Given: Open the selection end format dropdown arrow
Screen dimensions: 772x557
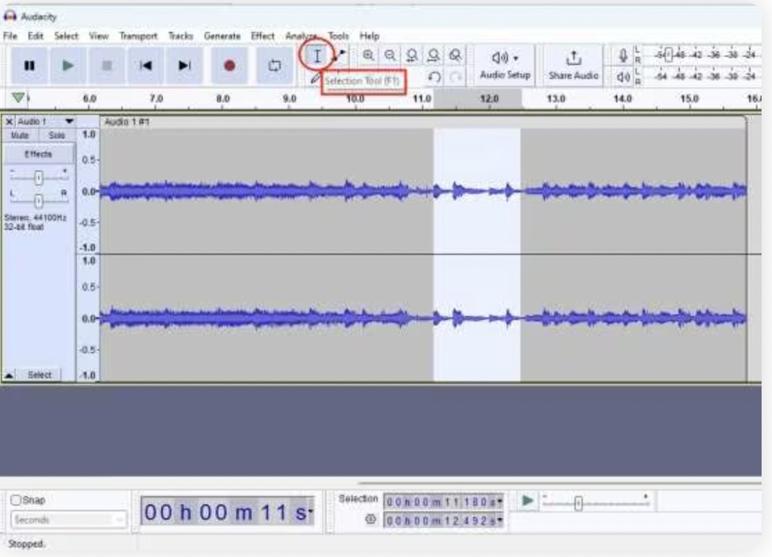Looking at the screenshot, I should 500,520.
